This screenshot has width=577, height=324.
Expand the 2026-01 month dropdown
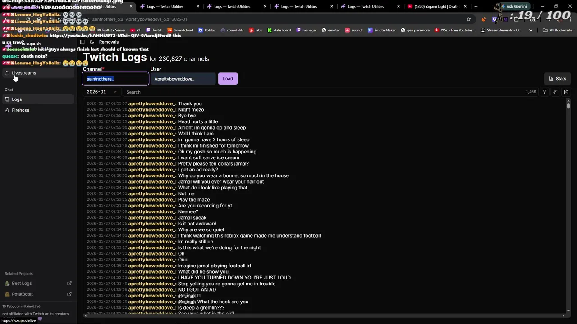point(101,92)
